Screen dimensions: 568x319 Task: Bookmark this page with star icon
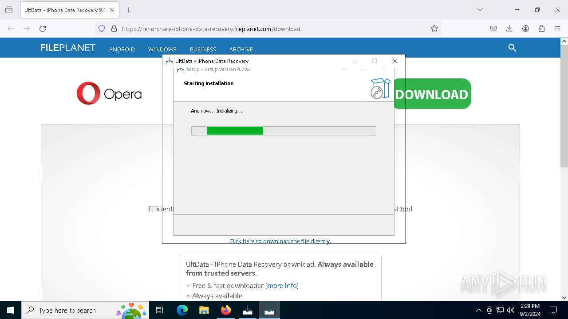point(434,28)
